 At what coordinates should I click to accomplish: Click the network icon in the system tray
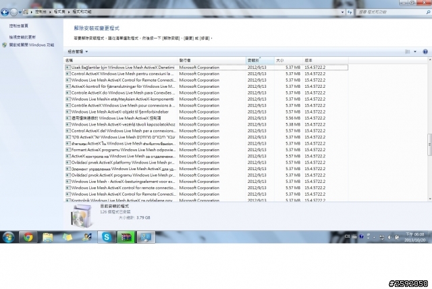tap(382, 237)
